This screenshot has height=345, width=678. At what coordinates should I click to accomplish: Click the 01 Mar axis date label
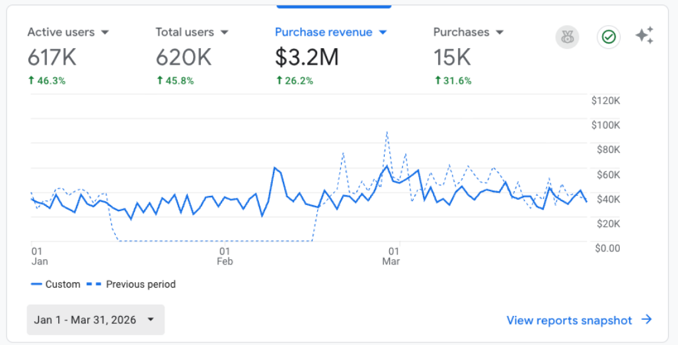coord(391,256)
